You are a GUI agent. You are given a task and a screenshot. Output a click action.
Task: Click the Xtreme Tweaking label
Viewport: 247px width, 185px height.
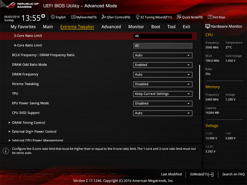click(x=25, y=84)
